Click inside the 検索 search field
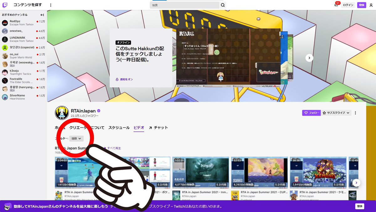Screen dimensions: 376x212 184,5
